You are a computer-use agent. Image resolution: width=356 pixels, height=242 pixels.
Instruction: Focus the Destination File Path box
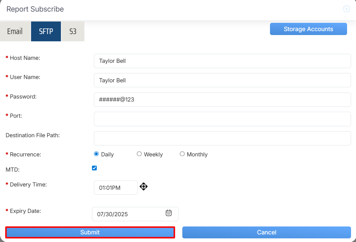(x=222, y=138)
